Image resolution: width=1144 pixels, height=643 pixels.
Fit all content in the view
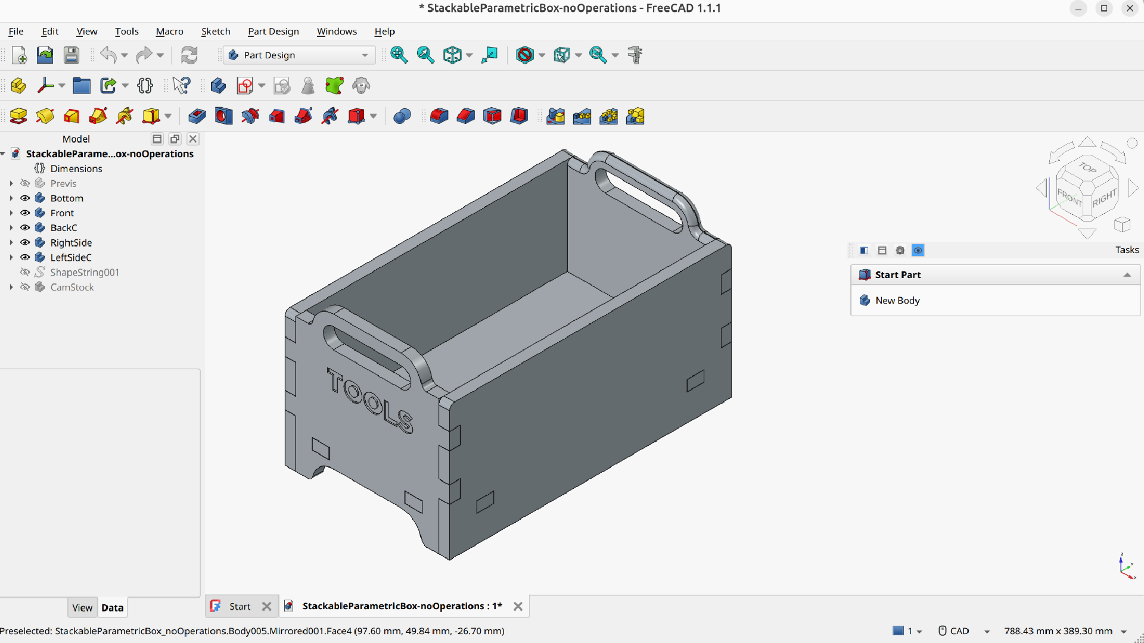tap(399, 55)
